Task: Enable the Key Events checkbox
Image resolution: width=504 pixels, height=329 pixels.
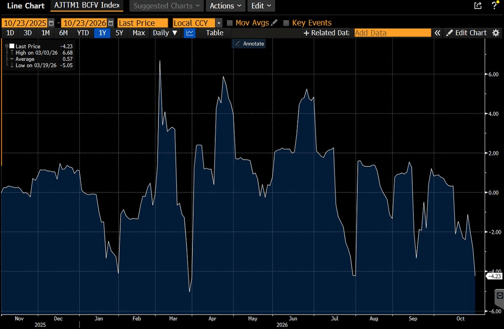Action: click(x=286, y=23)
